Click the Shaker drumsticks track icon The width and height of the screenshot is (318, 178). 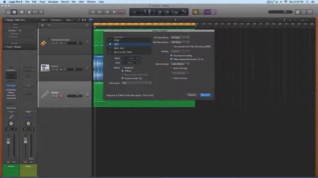pos(45,94)
